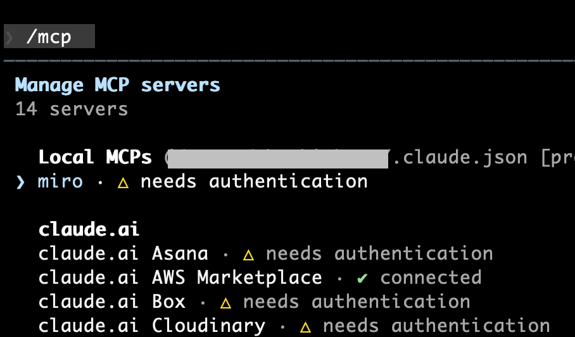Click the claude.ai section header
575x337 pixels.
click(89, 229)
